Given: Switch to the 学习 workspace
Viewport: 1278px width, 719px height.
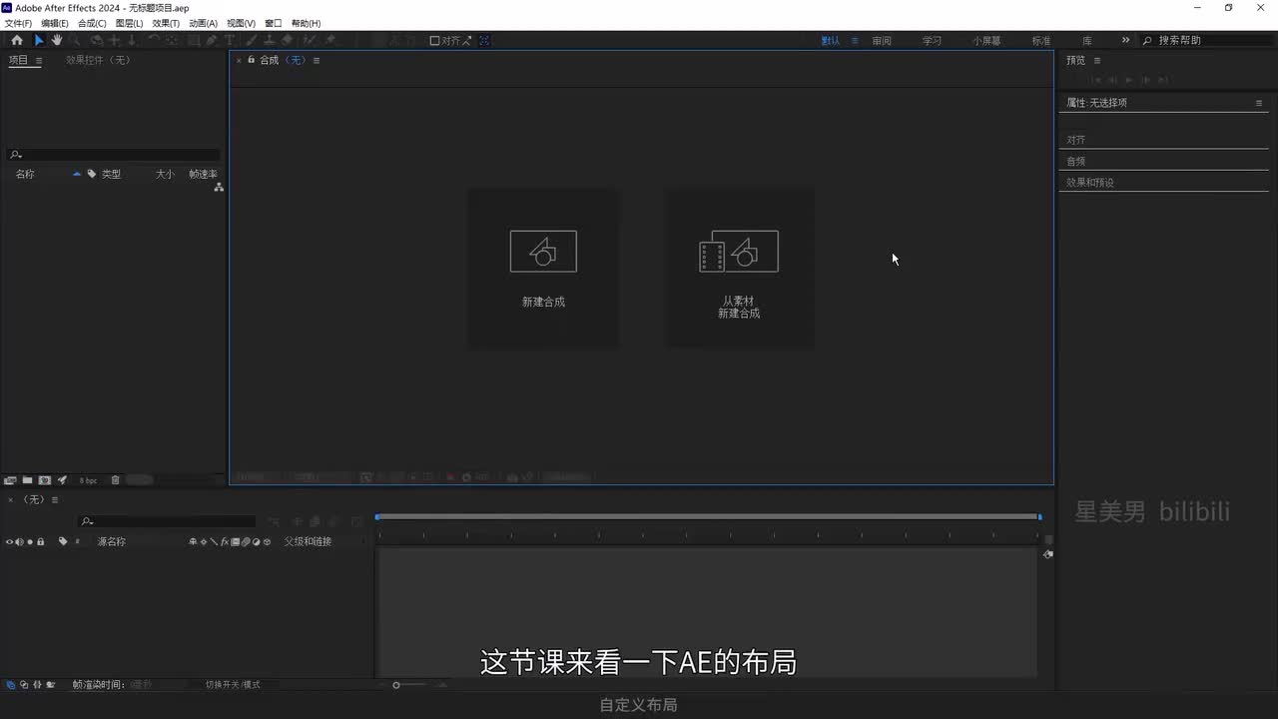Looking at the screenshot, I should [x=932, y=41].
